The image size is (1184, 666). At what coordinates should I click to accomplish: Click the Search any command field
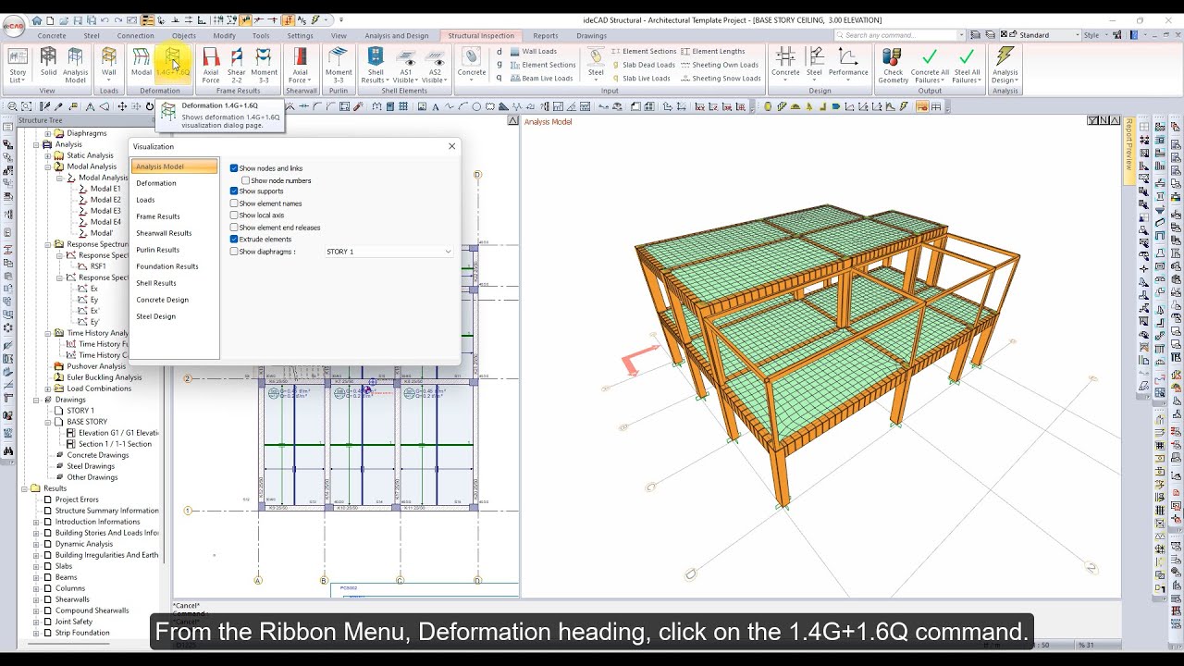[900, 35]
